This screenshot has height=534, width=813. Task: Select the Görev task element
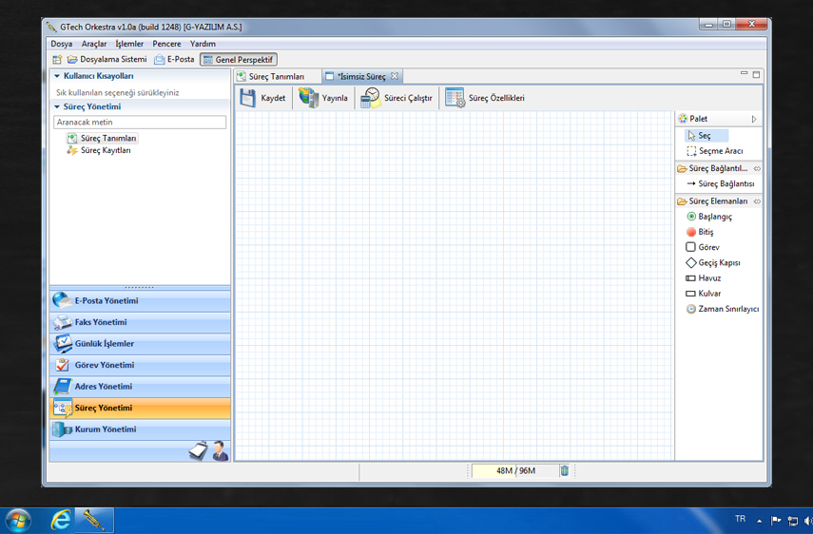[x=703, y=247]
